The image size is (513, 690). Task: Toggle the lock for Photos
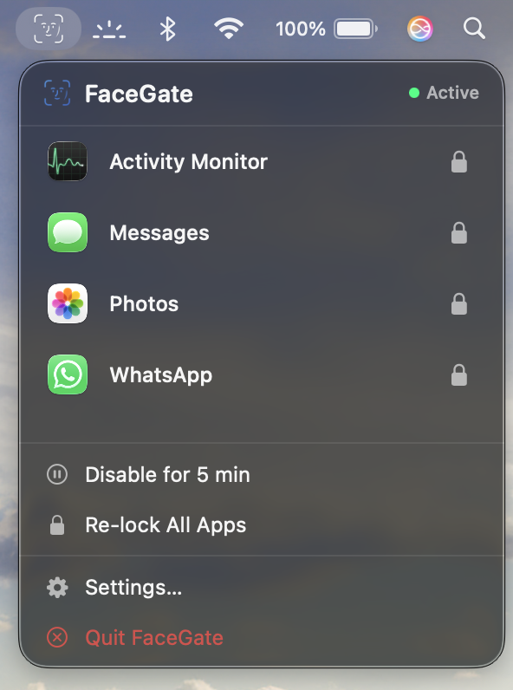coord(459,304)
